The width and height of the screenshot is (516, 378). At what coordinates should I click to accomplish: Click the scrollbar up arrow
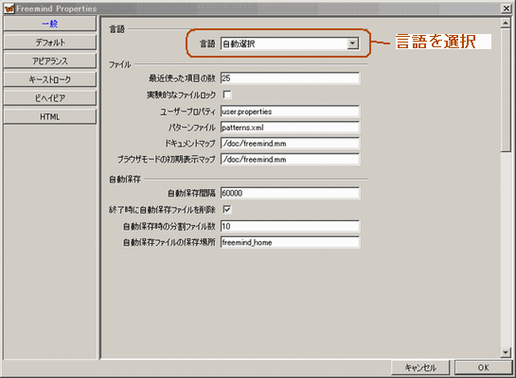coord(506,24)
